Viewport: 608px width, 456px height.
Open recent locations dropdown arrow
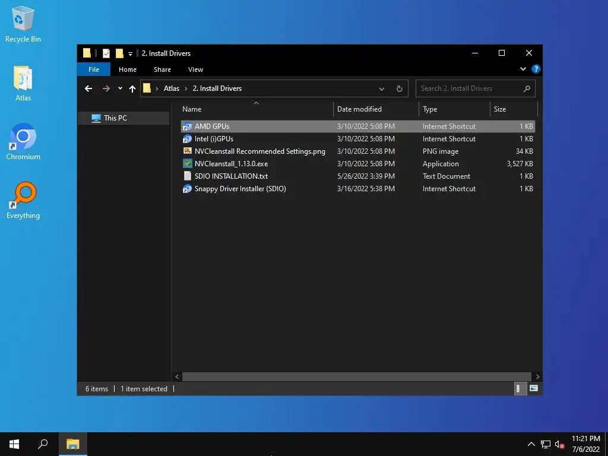(x=120, y=88)
